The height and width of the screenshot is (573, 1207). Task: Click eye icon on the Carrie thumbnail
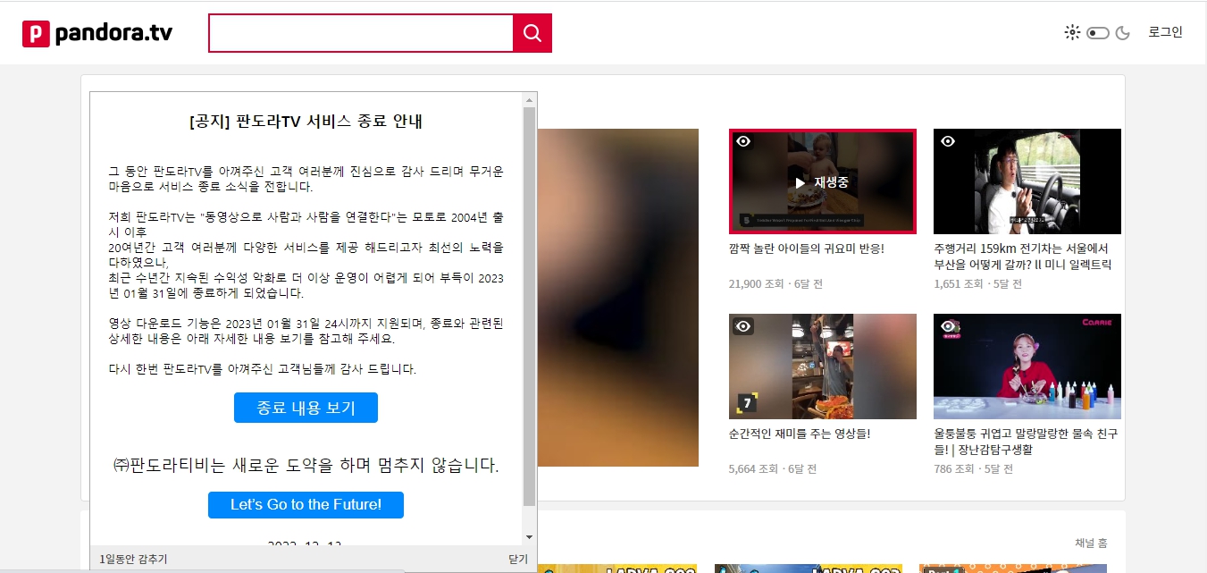[x=948, y=326]
